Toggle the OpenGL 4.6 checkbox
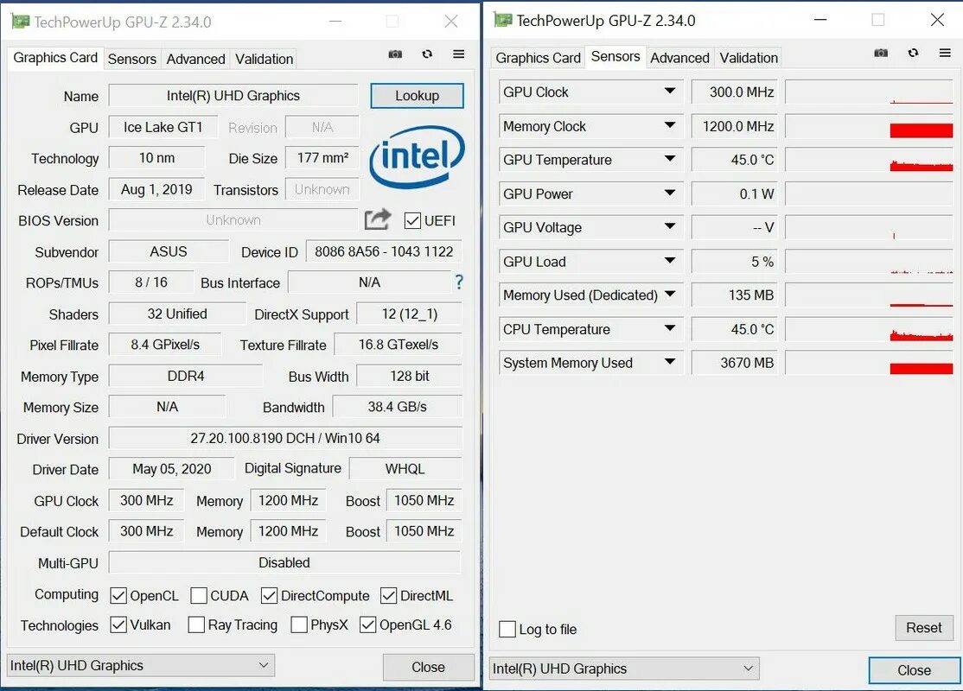 (368, 624)
